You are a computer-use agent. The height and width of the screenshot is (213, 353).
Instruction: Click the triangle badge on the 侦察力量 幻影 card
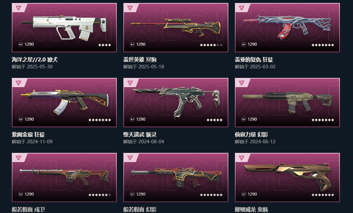241,83
